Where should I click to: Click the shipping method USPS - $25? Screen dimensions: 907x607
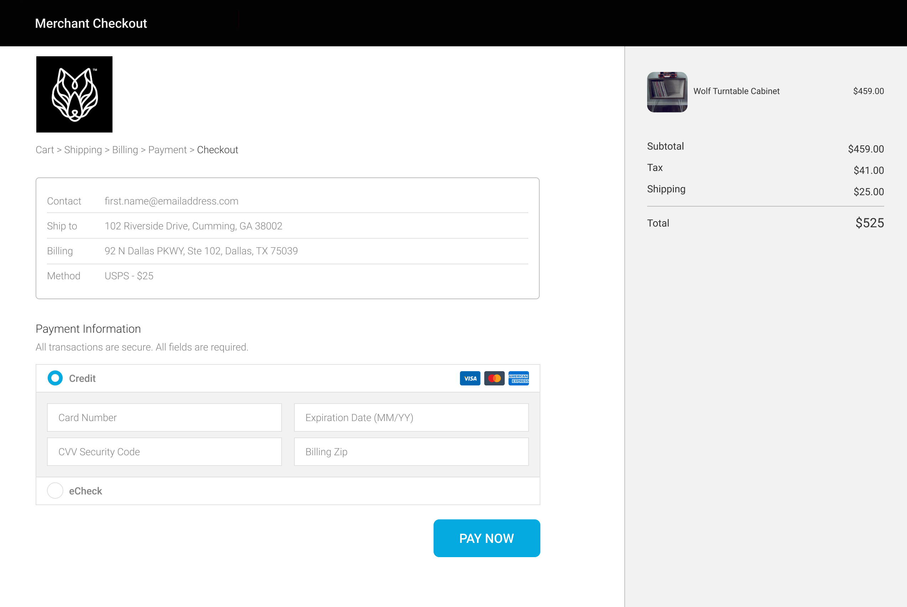(129, 276)
